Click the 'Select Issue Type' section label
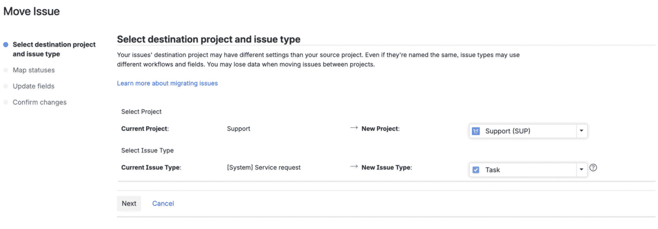The height and width of the screenshot is (229, 658). [148, 150]
